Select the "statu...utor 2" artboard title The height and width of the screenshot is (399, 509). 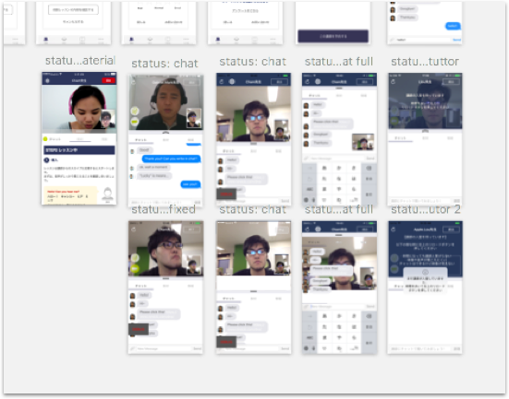point(426,209)
